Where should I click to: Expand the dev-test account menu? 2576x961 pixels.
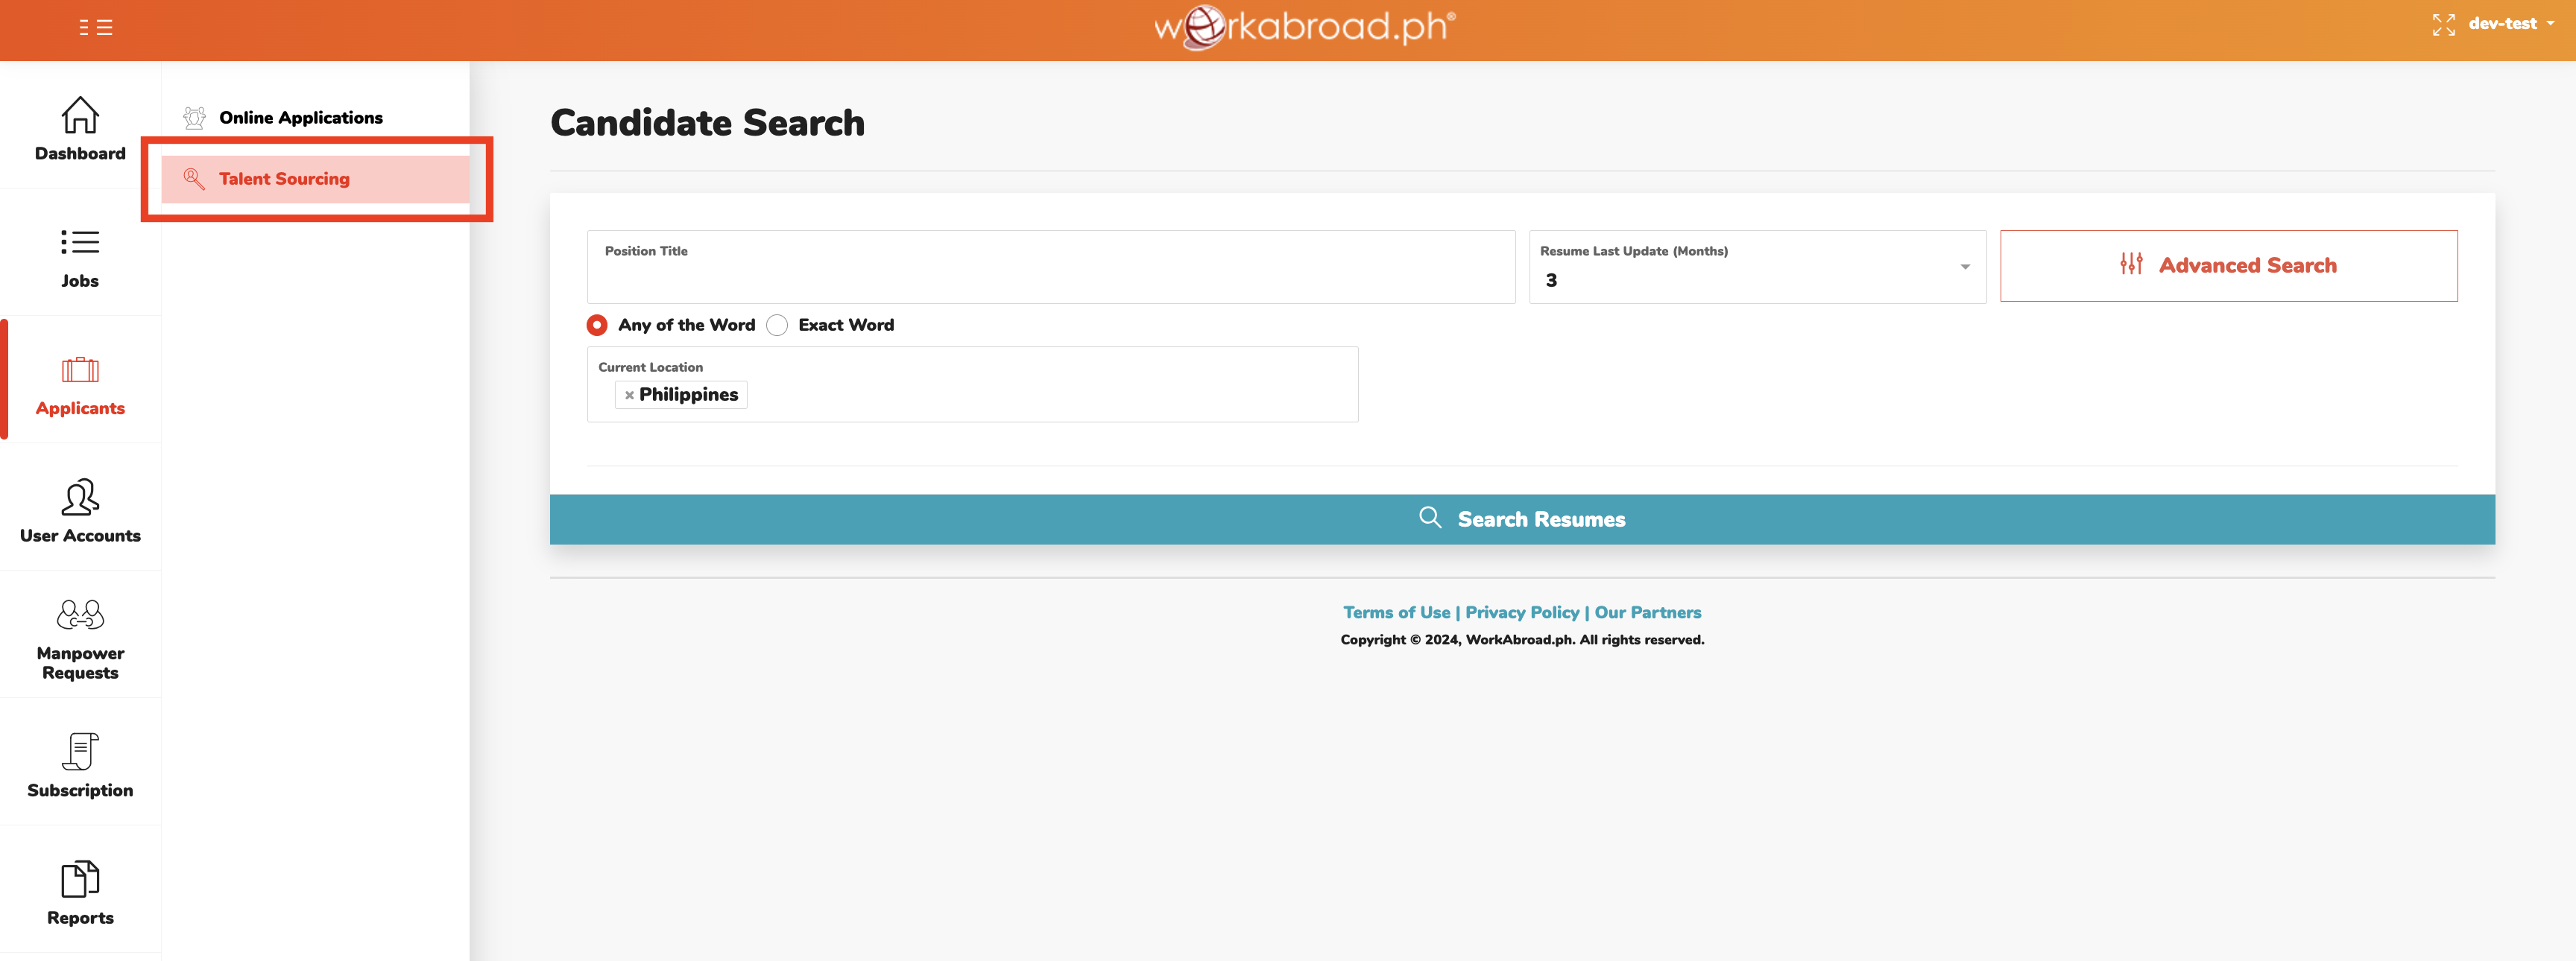pyautogui.click(x=2508, y=24)
